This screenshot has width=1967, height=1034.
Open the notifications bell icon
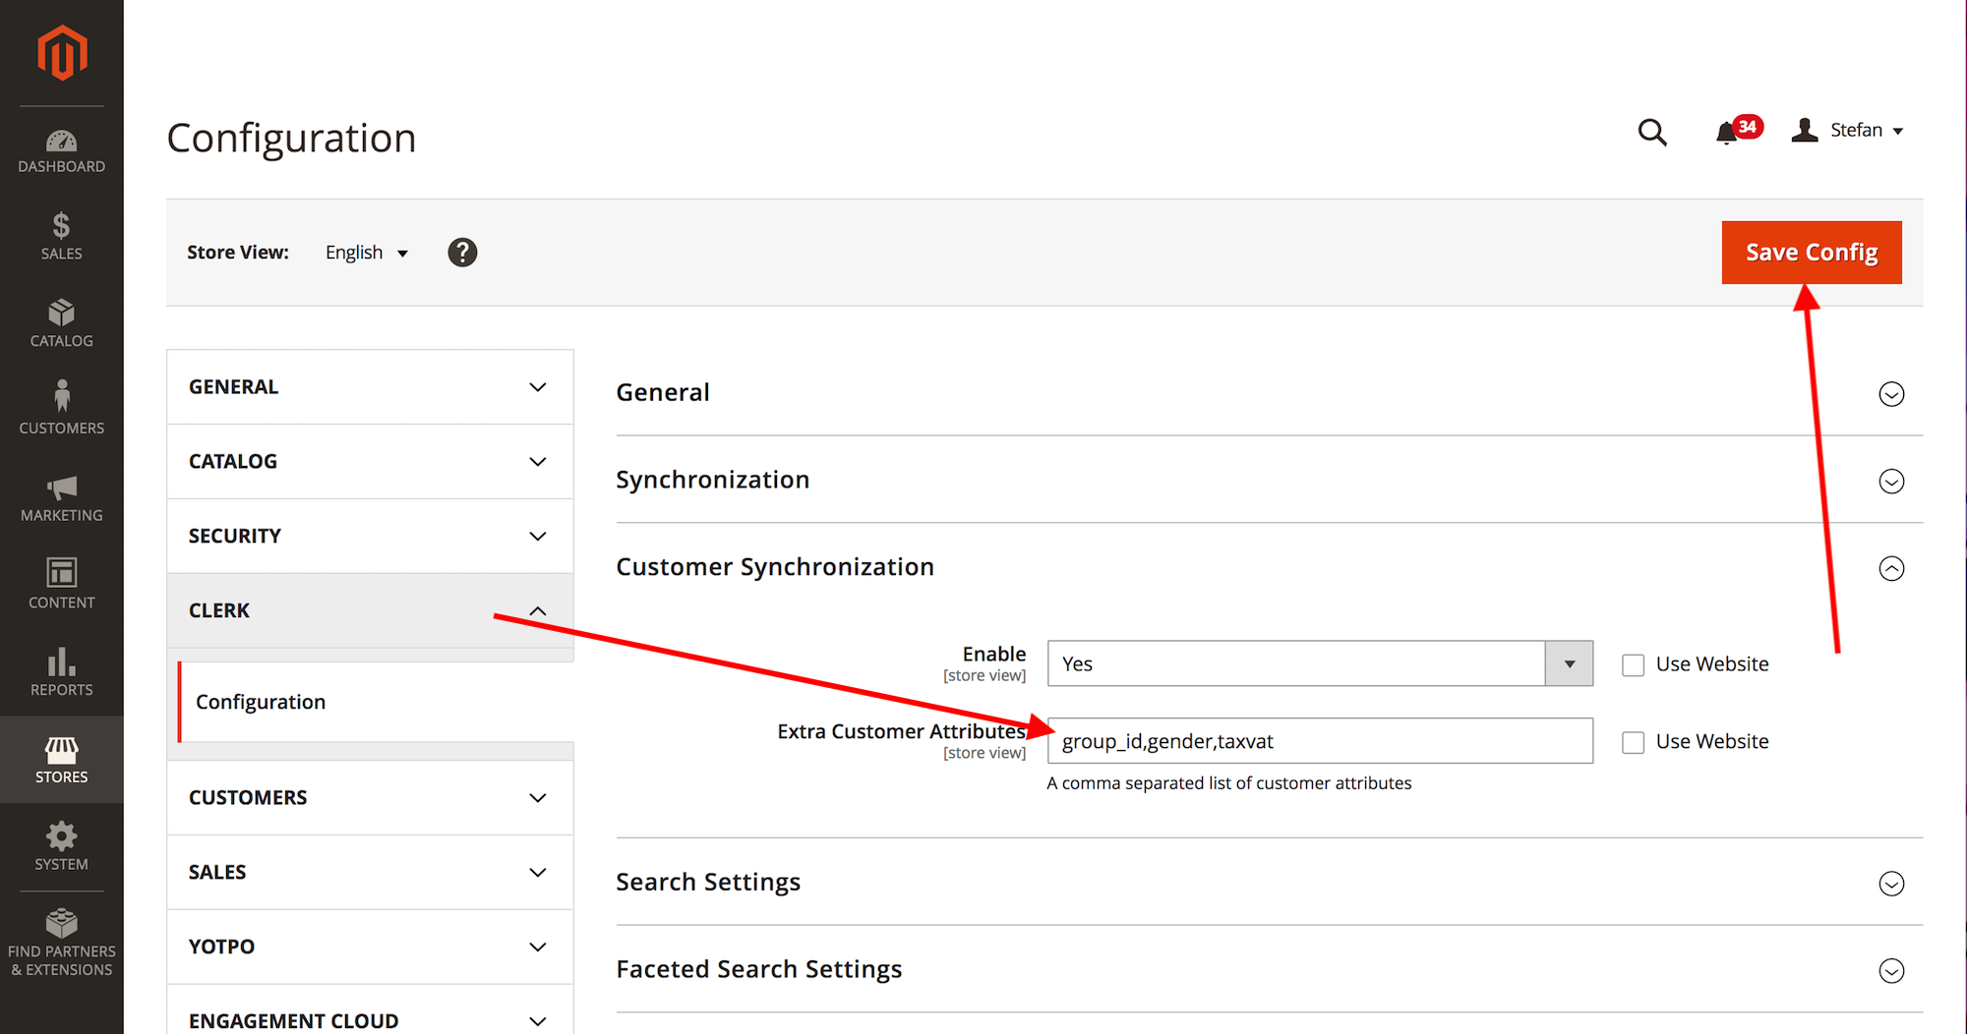(1727, 133)
